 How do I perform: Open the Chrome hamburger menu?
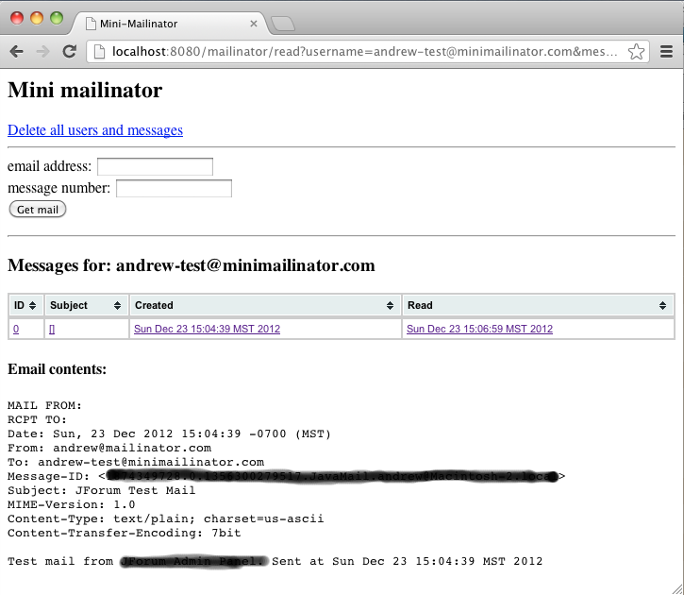pos(666,52)
